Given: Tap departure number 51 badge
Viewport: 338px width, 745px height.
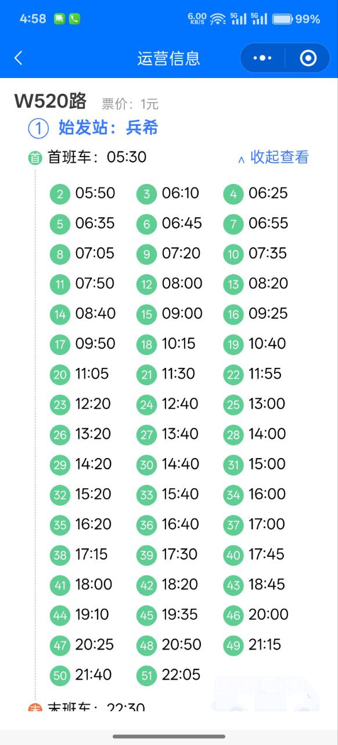Looking at the screenshot, I should pyautogui.click(x=146, y=676).
